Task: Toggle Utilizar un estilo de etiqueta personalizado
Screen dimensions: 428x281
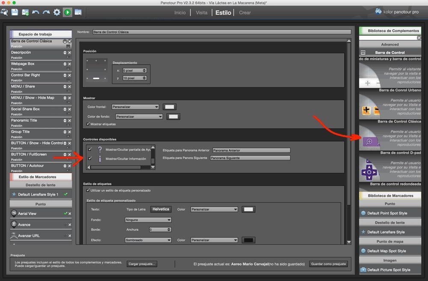Action: pos(88,190)
